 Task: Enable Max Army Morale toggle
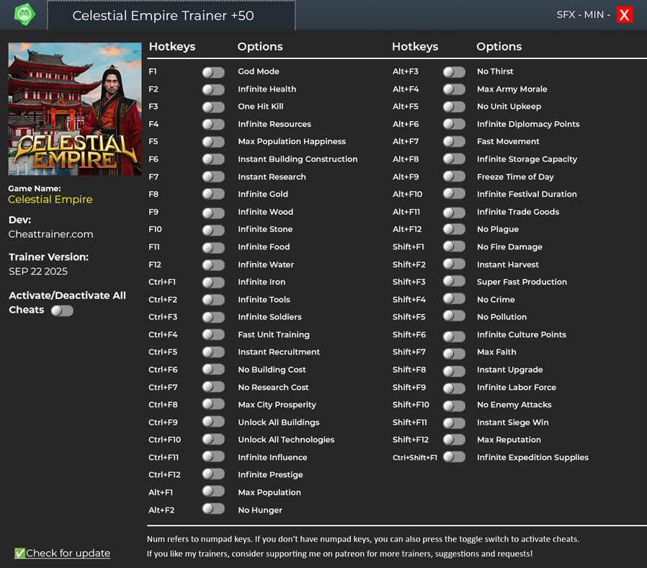click(x=454, y=89)
